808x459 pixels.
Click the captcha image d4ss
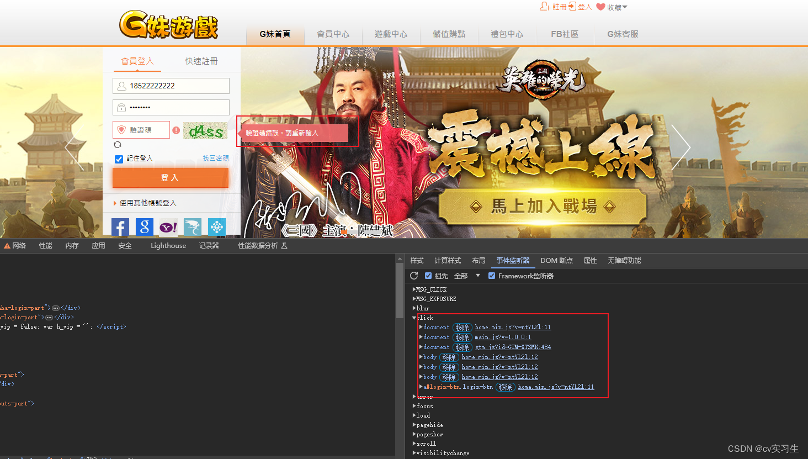click(205, 131)
